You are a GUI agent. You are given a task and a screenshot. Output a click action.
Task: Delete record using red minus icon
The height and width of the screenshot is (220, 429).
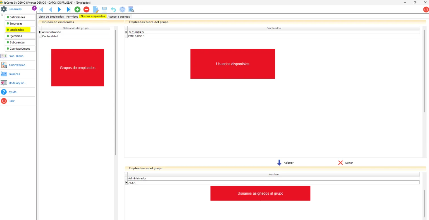tap(87, 9)
